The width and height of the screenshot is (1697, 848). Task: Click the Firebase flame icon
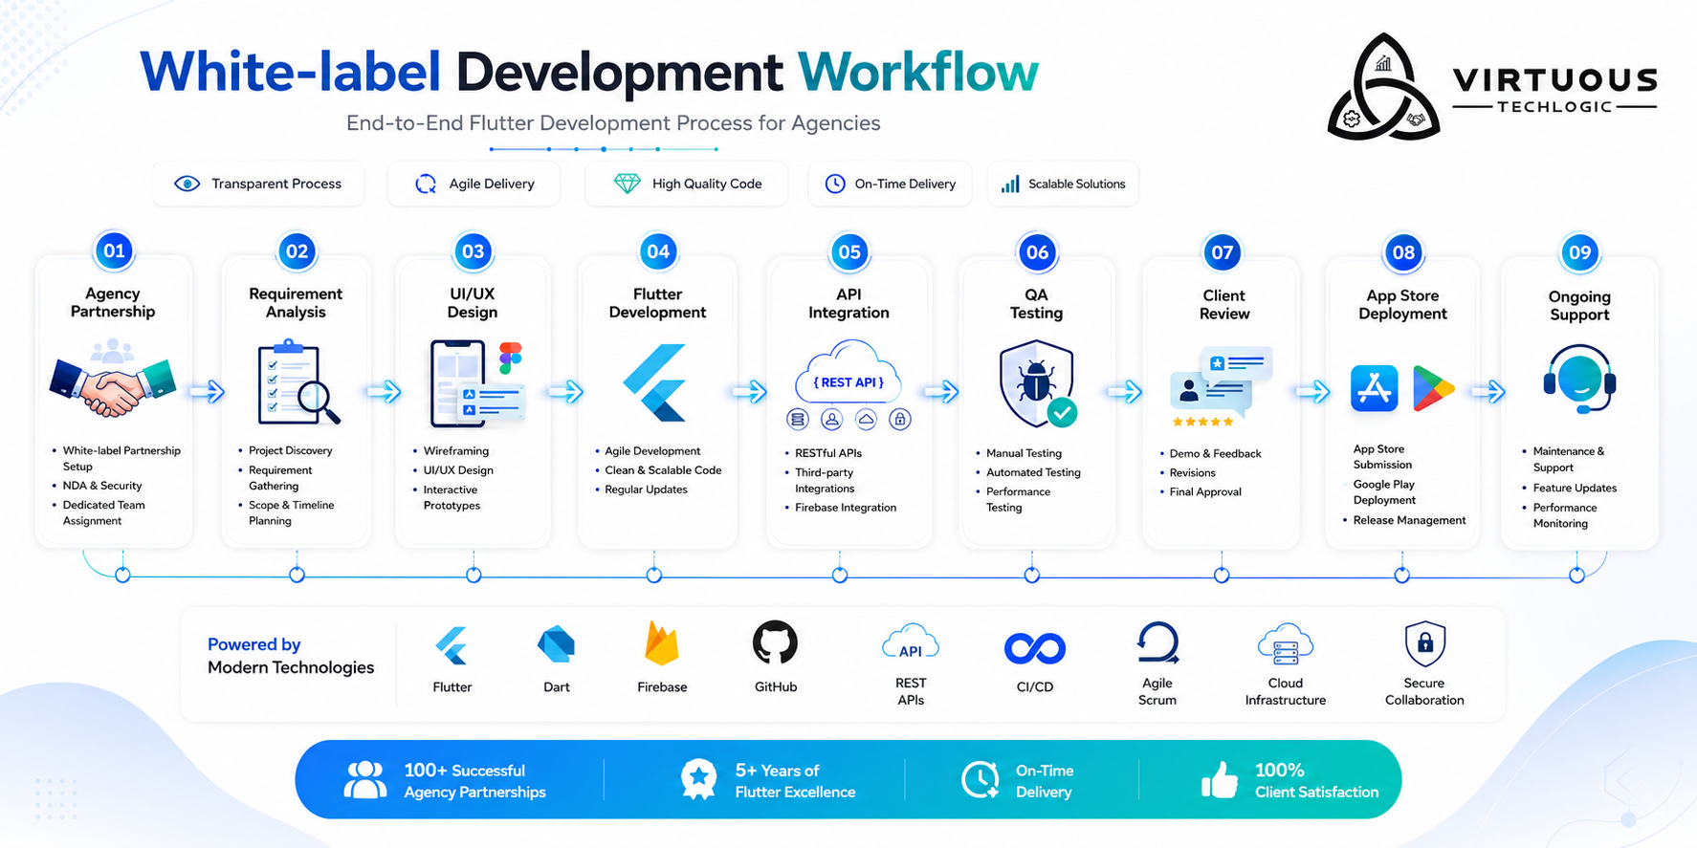[x=662, y=643]
